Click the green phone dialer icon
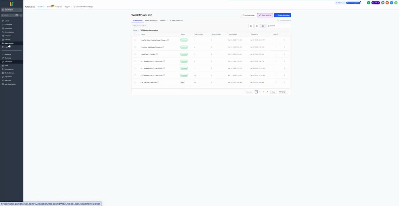Image resolution: width=399 pixels, height=206 pixels. coord(369,3)
